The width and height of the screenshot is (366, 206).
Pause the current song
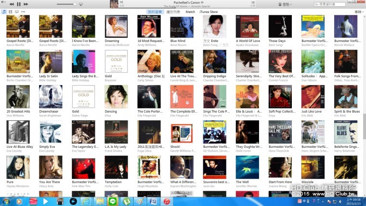pos(19,4)
